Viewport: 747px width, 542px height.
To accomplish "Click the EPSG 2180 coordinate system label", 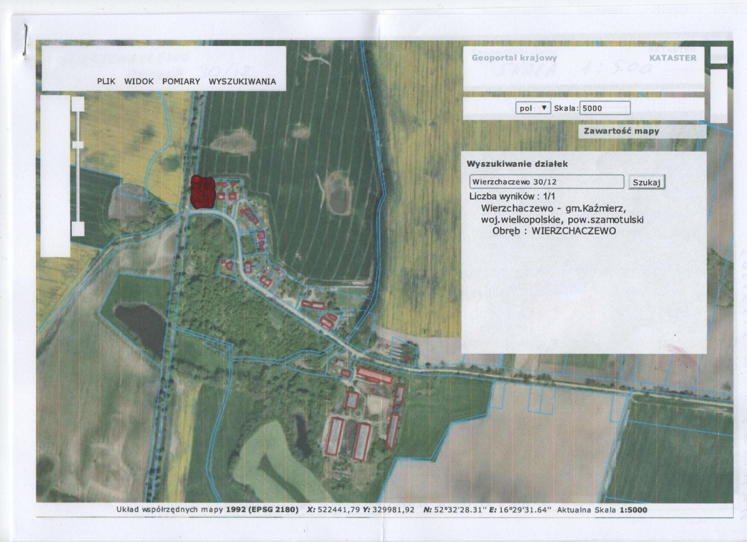I will pos(266,510).
